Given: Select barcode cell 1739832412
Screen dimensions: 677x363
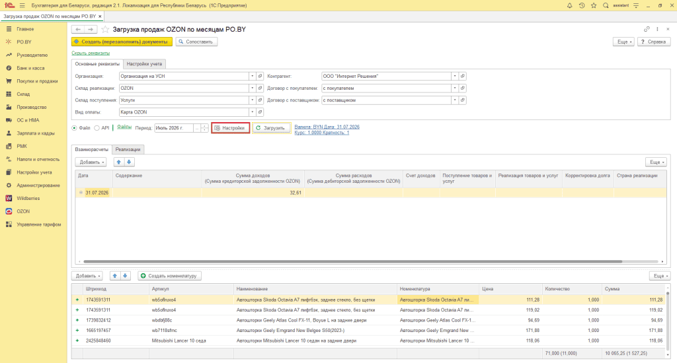Looking at the screenshot, I should coord(116,320).
